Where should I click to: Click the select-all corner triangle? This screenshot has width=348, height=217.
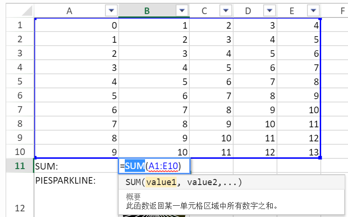pos(28,12)
